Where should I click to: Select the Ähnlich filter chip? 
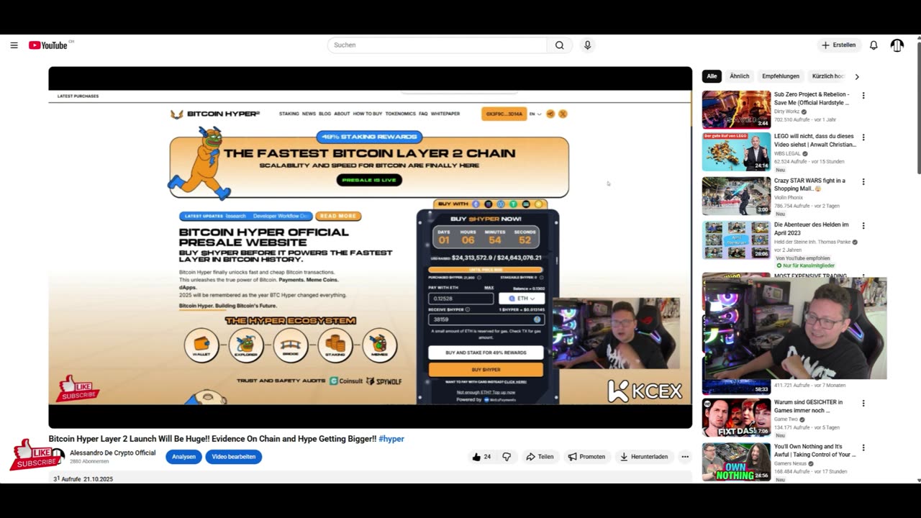click(x=739, y=76)
